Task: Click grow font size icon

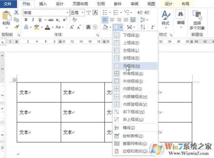Action: [72, 27]
